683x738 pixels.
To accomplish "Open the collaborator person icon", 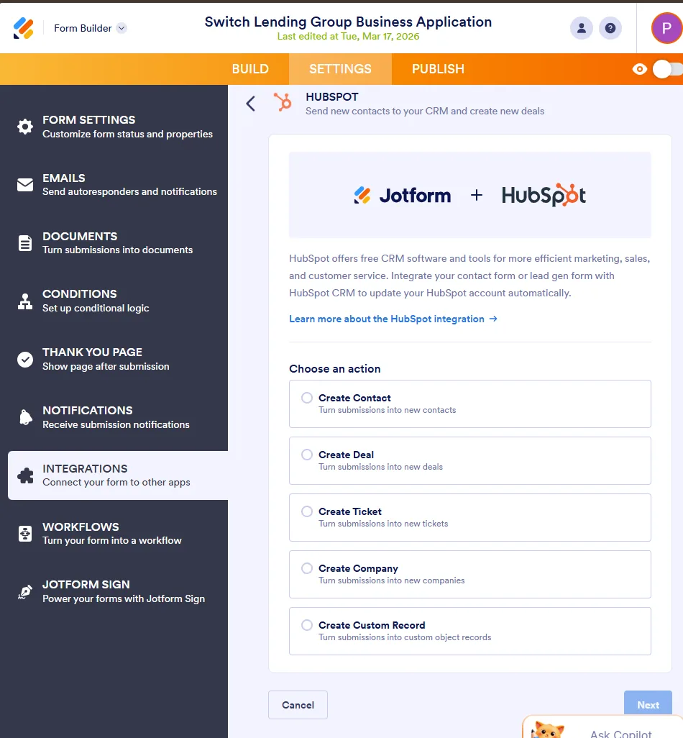I will (x=582, y=28).
